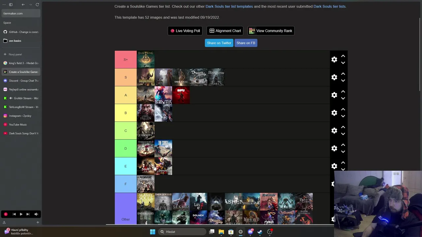Open downloads icon in sidebar bottom
Image resolution: width=422 pixels, height=237 pixels.
4,222
